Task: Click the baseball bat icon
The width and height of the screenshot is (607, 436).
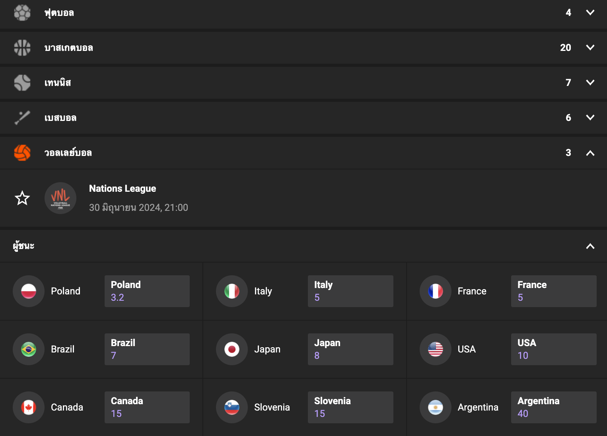Action: [x=22, y=118]
